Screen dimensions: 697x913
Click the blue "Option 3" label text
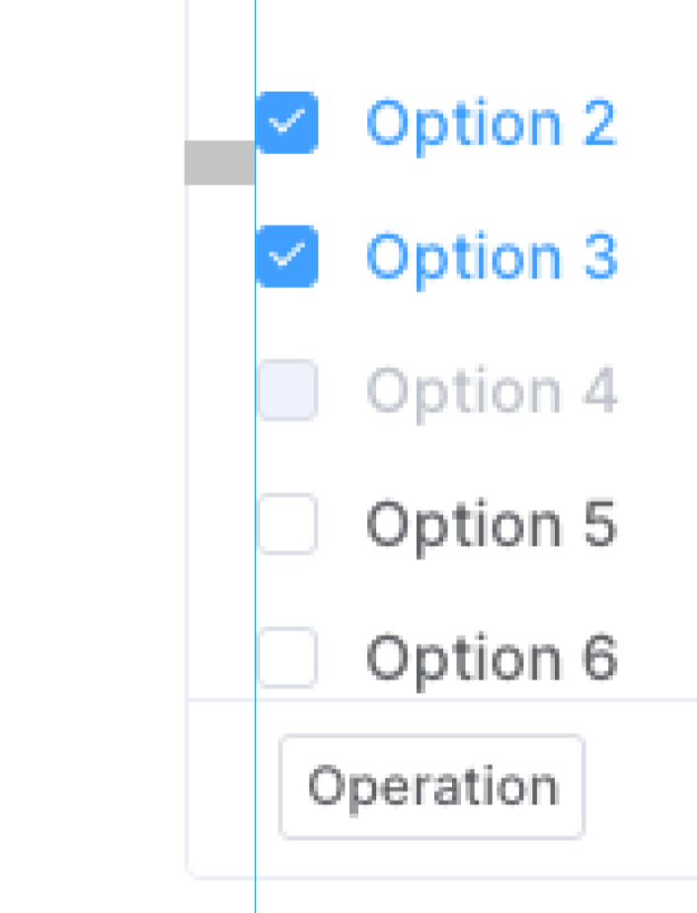point(491,258)
